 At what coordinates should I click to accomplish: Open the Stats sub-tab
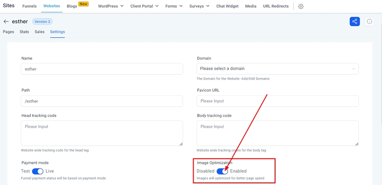coord(24,32)
